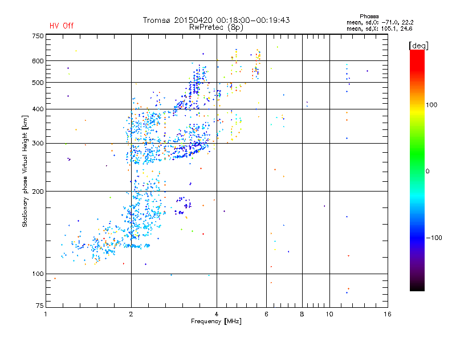
Task: Click the '[deg]' colorbar unit label
Action: (418, 46)
